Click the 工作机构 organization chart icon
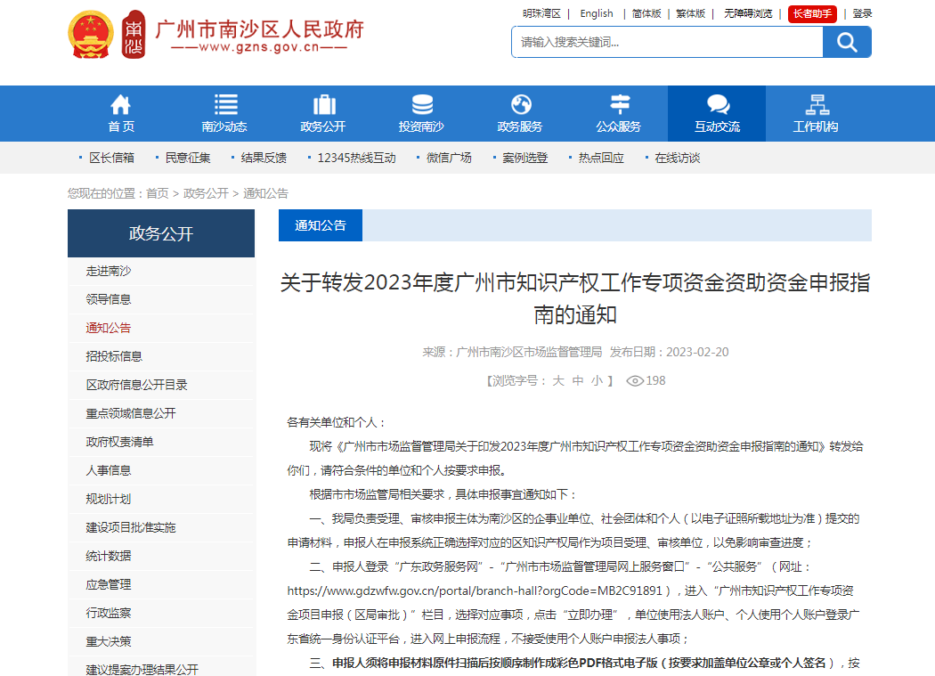 pyautogui.click(x=816, y=105)
